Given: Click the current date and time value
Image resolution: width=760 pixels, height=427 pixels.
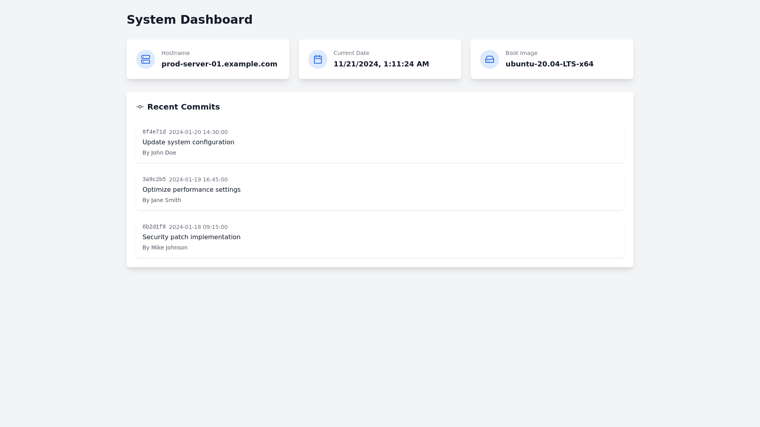Looking at the screenshot, I should click(381, 64).
